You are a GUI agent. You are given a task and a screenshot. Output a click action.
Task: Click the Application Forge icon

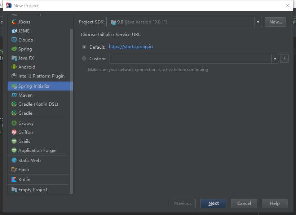14,150
